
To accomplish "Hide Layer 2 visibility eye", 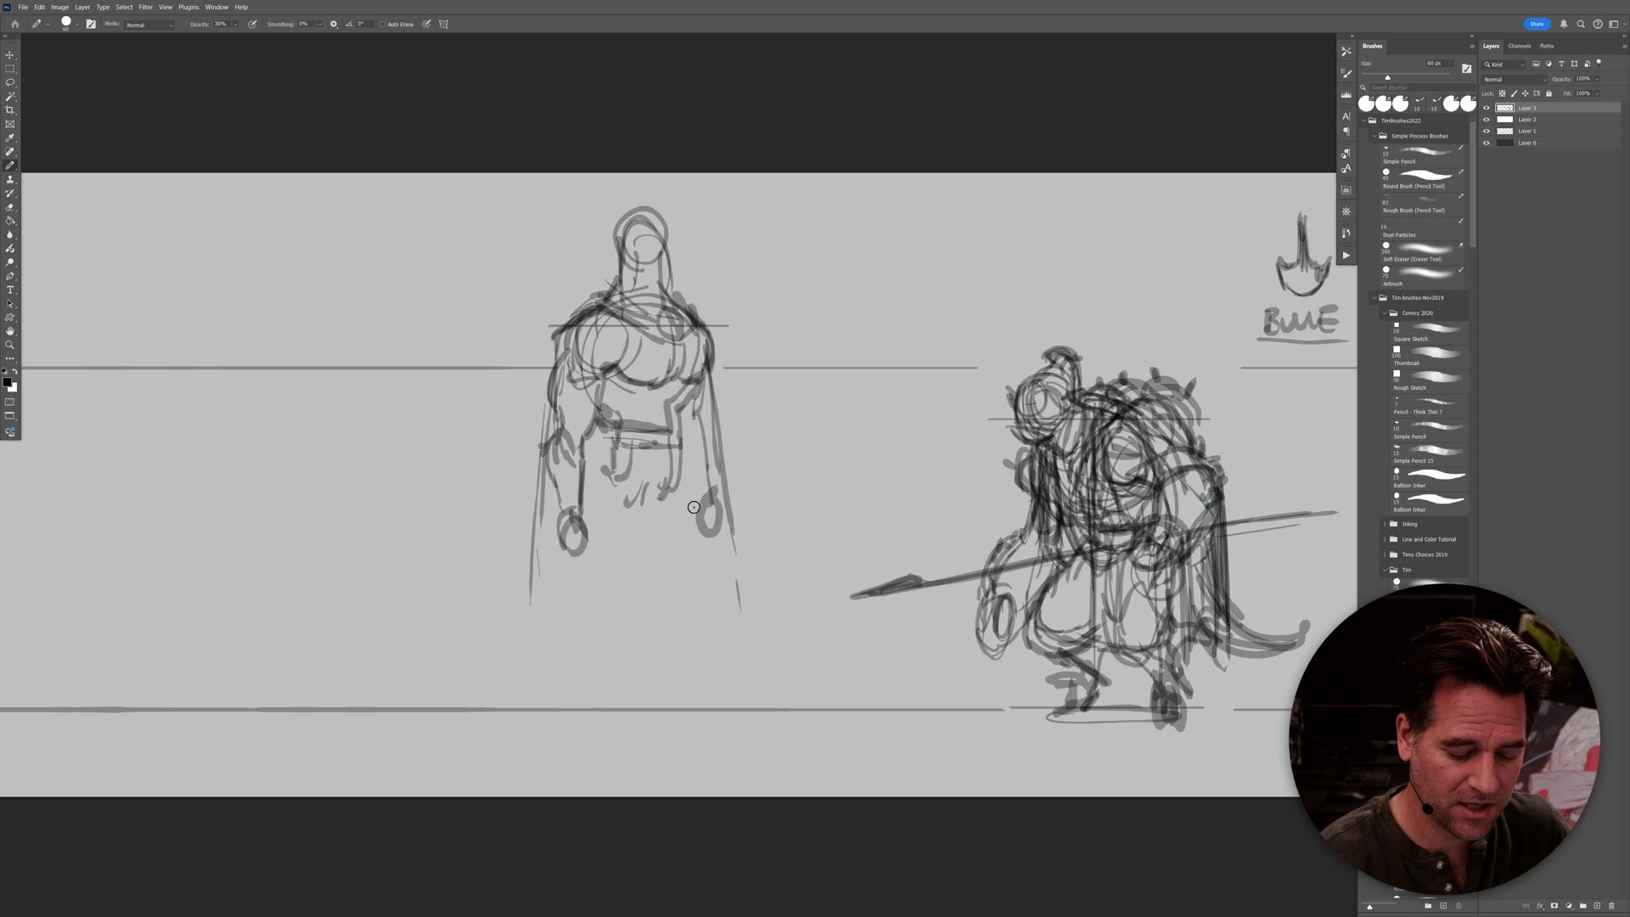I will [x=1486, y=120].
